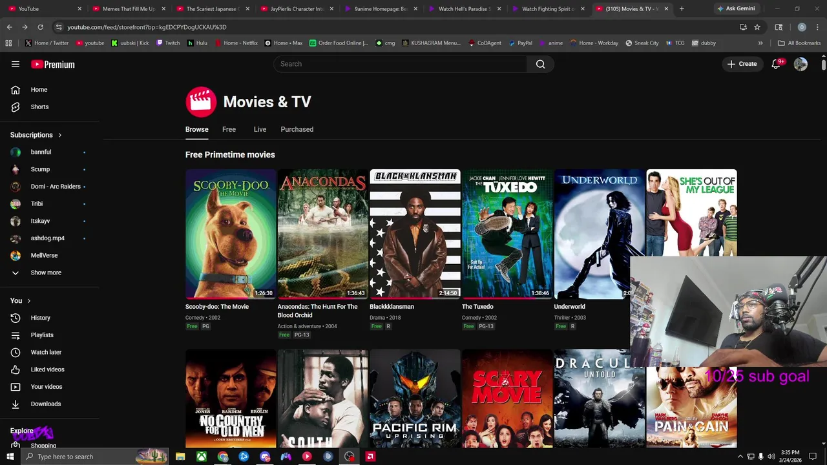
Task: Open the YouTube hamburger guide menu
Action: 16,64
